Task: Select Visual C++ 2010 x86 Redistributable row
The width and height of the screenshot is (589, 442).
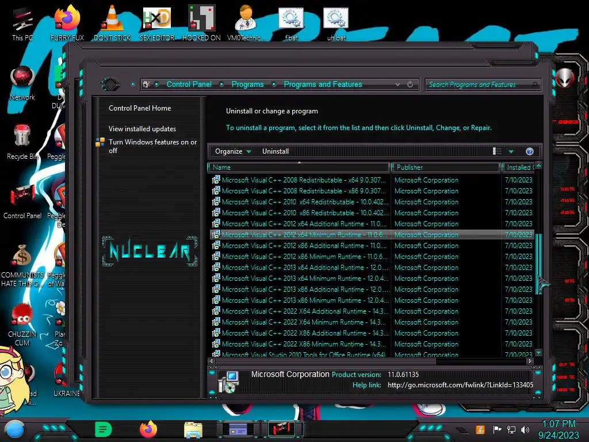Action: 372,213
